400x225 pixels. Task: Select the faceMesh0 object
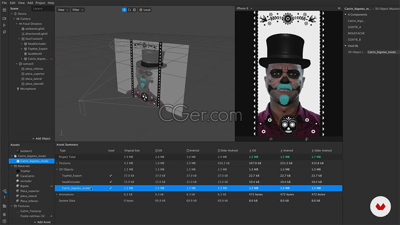point(33,54)
